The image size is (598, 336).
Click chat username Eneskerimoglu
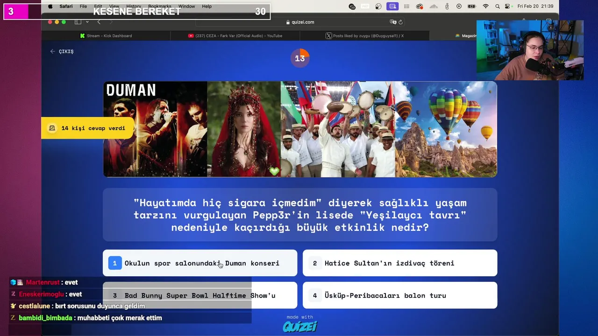42,294
